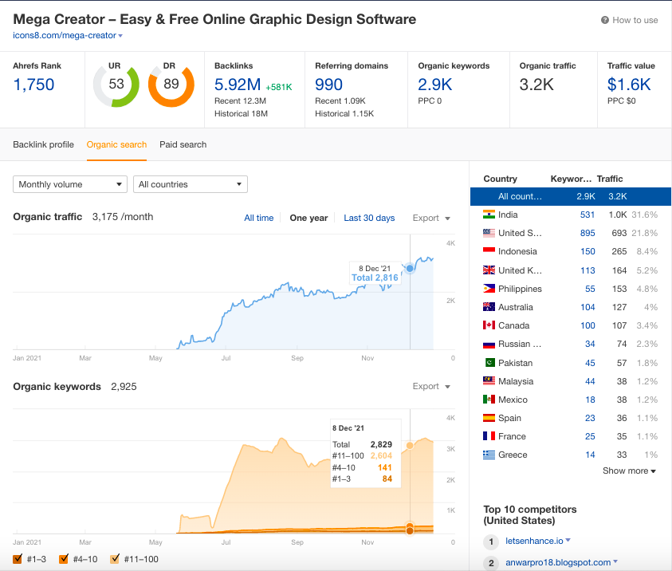This screenshot has width=672, height=571.
Task: Click the Indonesia flag icon
Action: point(489,251)
